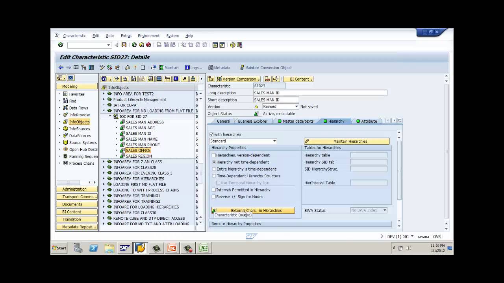
Task: Click the Create blank page icon
Action: coord(143,68)
